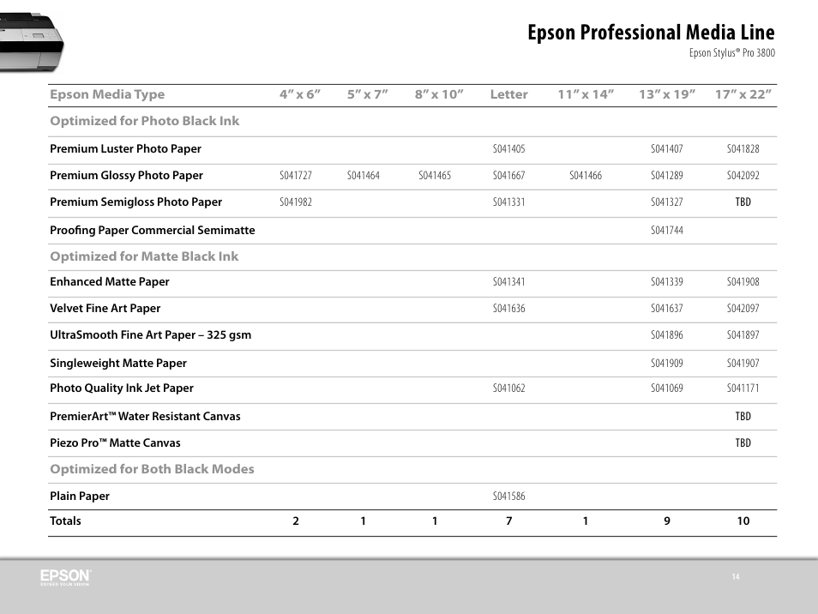Select part number S041897
Image resolution: width=818 pixels, height=614 pixels.
point(743,335)
